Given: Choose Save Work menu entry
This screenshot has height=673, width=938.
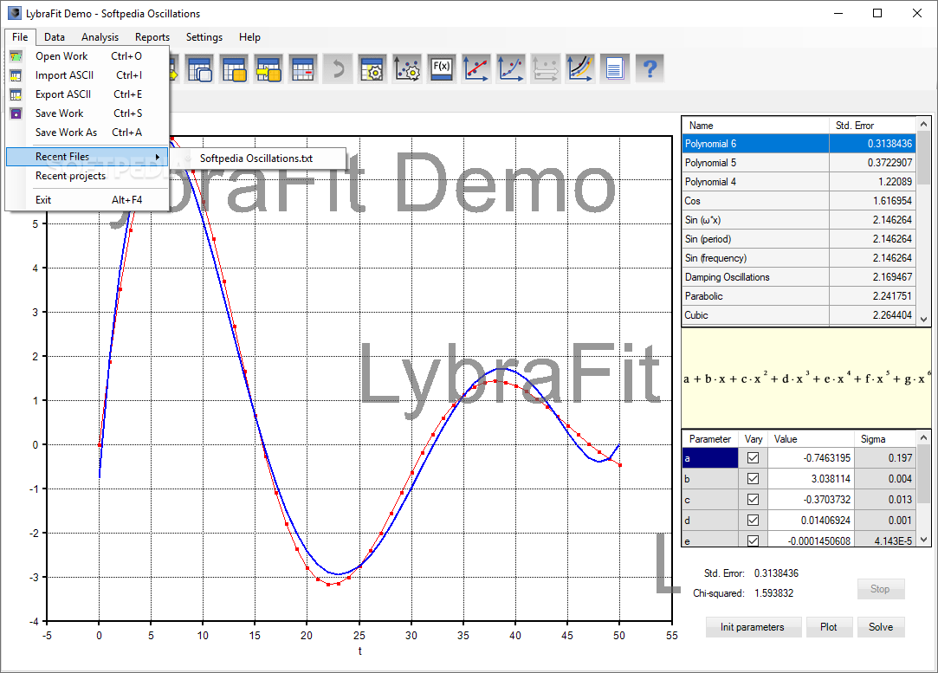Looking at the screenshot, I should click(x=87, y=113).
